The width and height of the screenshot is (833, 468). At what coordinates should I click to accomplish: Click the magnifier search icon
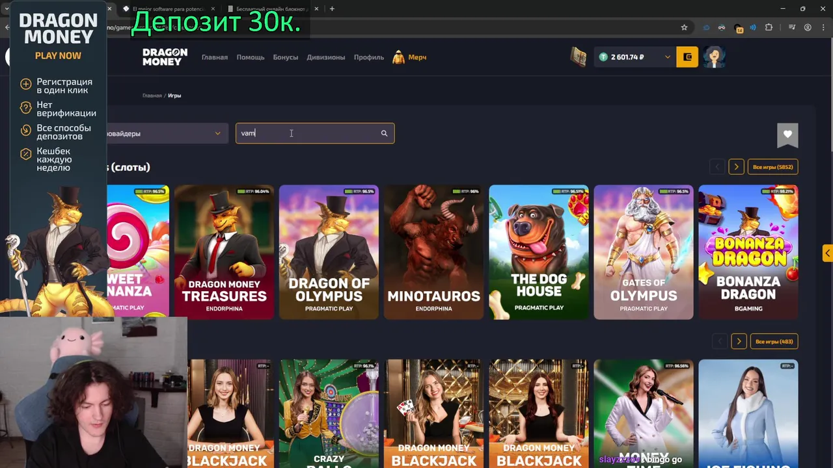pos(384,133)
